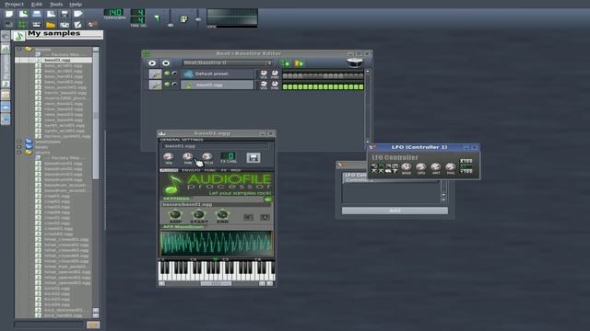Screen dimensions: 590x331
Task: Add a new beat/bassline with green plus icon
Action: click(x=285, y=63)
